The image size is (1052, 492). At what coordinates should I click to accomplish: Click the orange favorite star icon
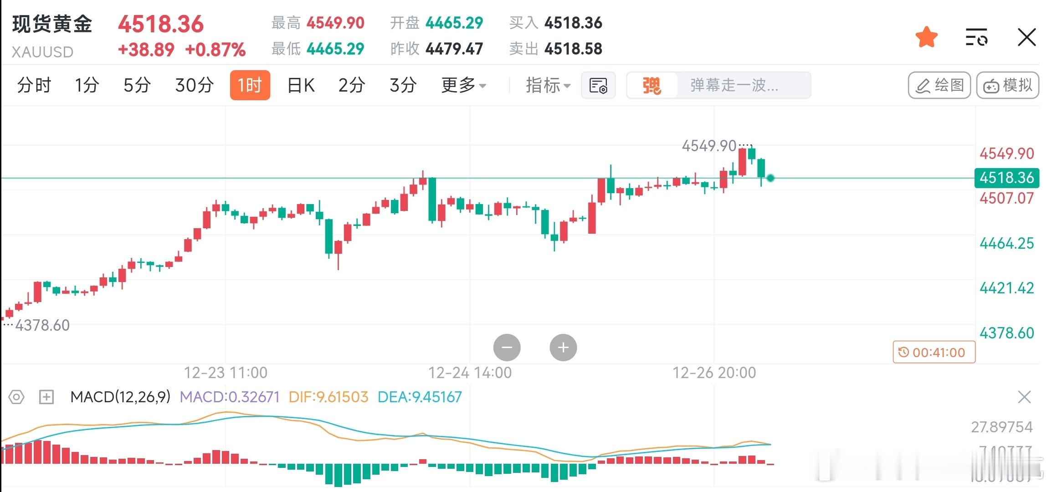(x=926, y=37)
